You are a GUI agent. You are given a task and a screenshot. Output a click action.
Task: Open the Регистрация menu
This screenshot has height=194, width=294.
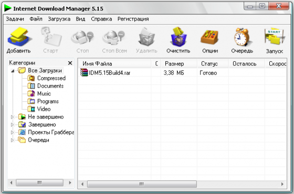[133, 19]
